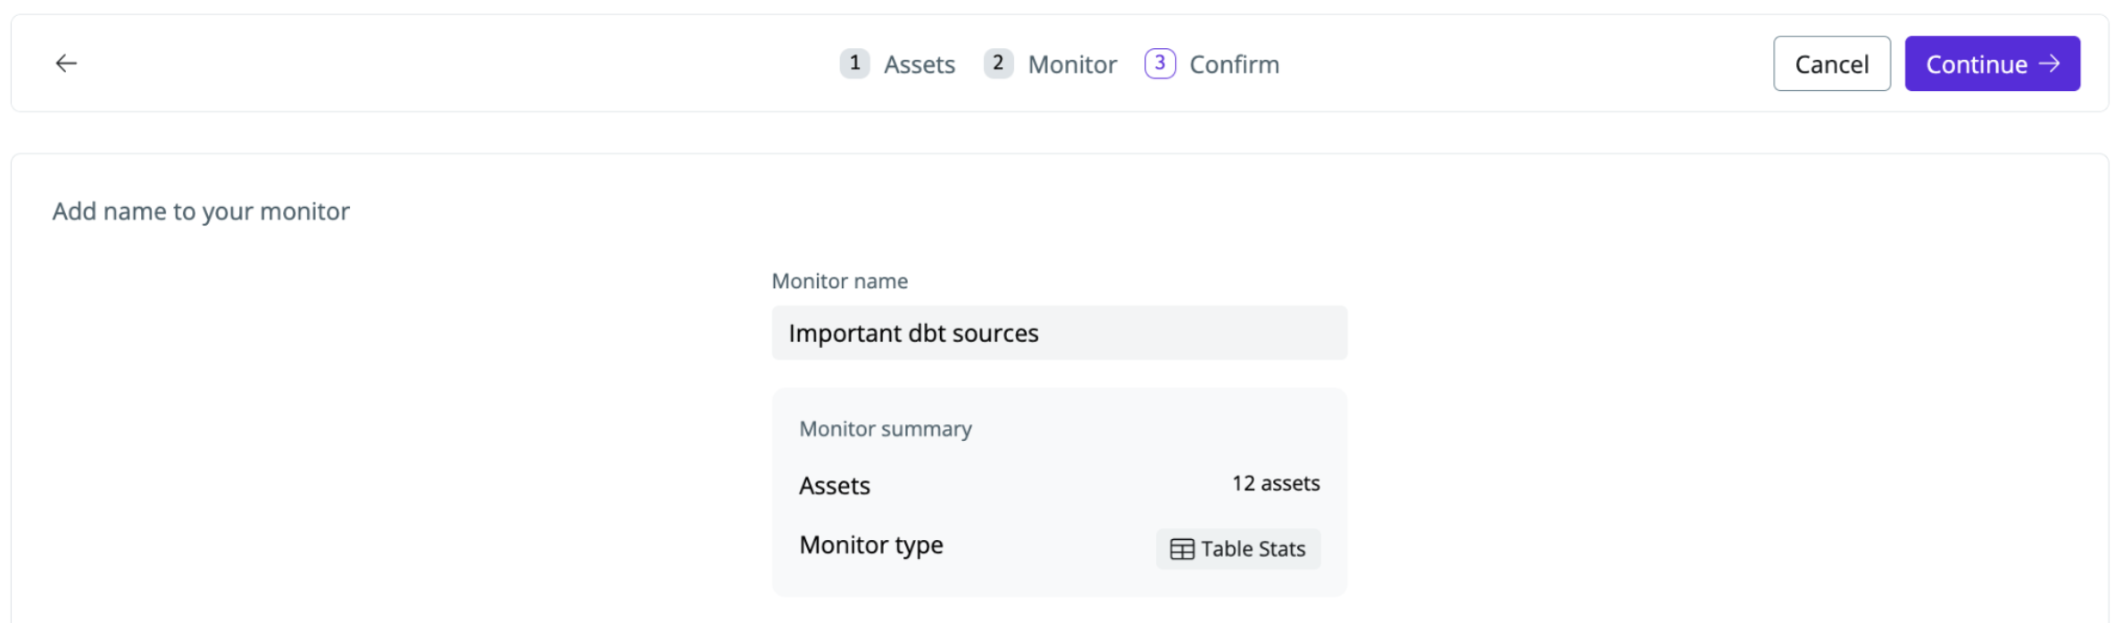This screenshot has height=623, width=2123.
Task: Click the "12 assets" value
Action: [1275, 484]
